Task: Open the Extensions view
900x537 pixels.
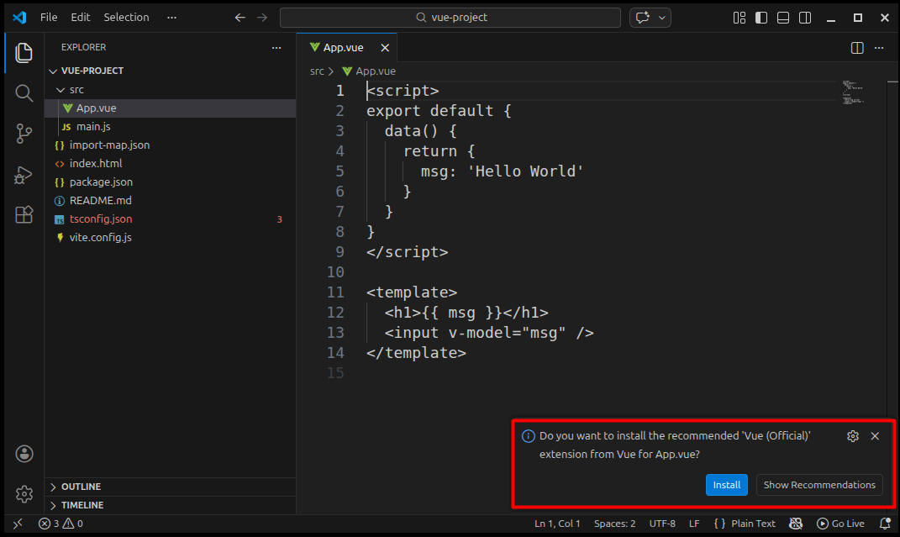Action: tap(24, 214)
